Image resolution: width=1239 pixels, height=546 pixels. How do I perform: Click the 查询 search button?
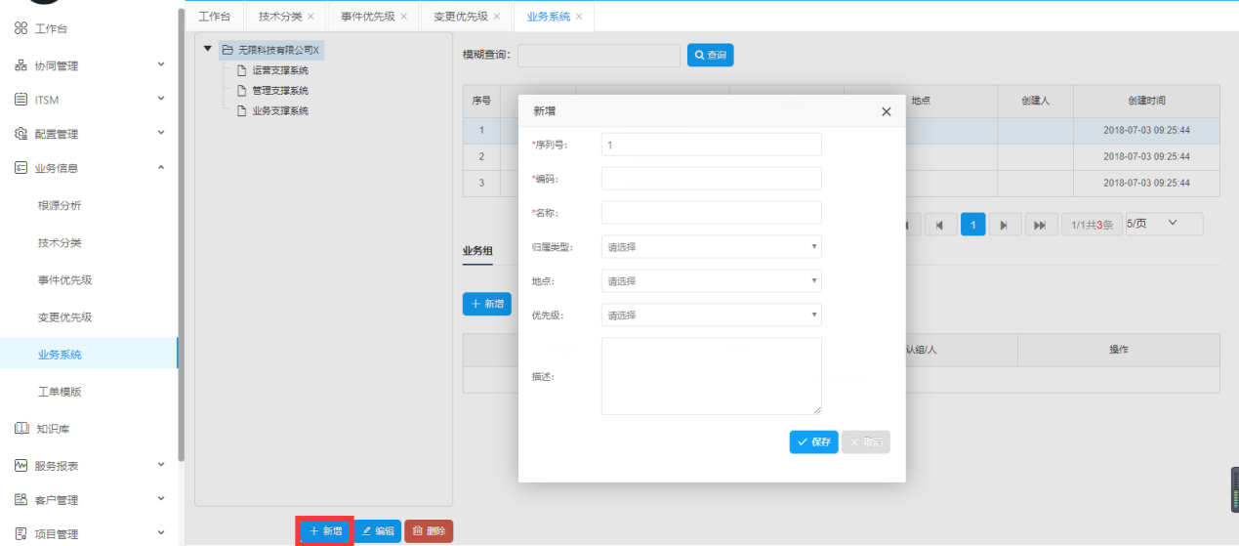[710, 56]
